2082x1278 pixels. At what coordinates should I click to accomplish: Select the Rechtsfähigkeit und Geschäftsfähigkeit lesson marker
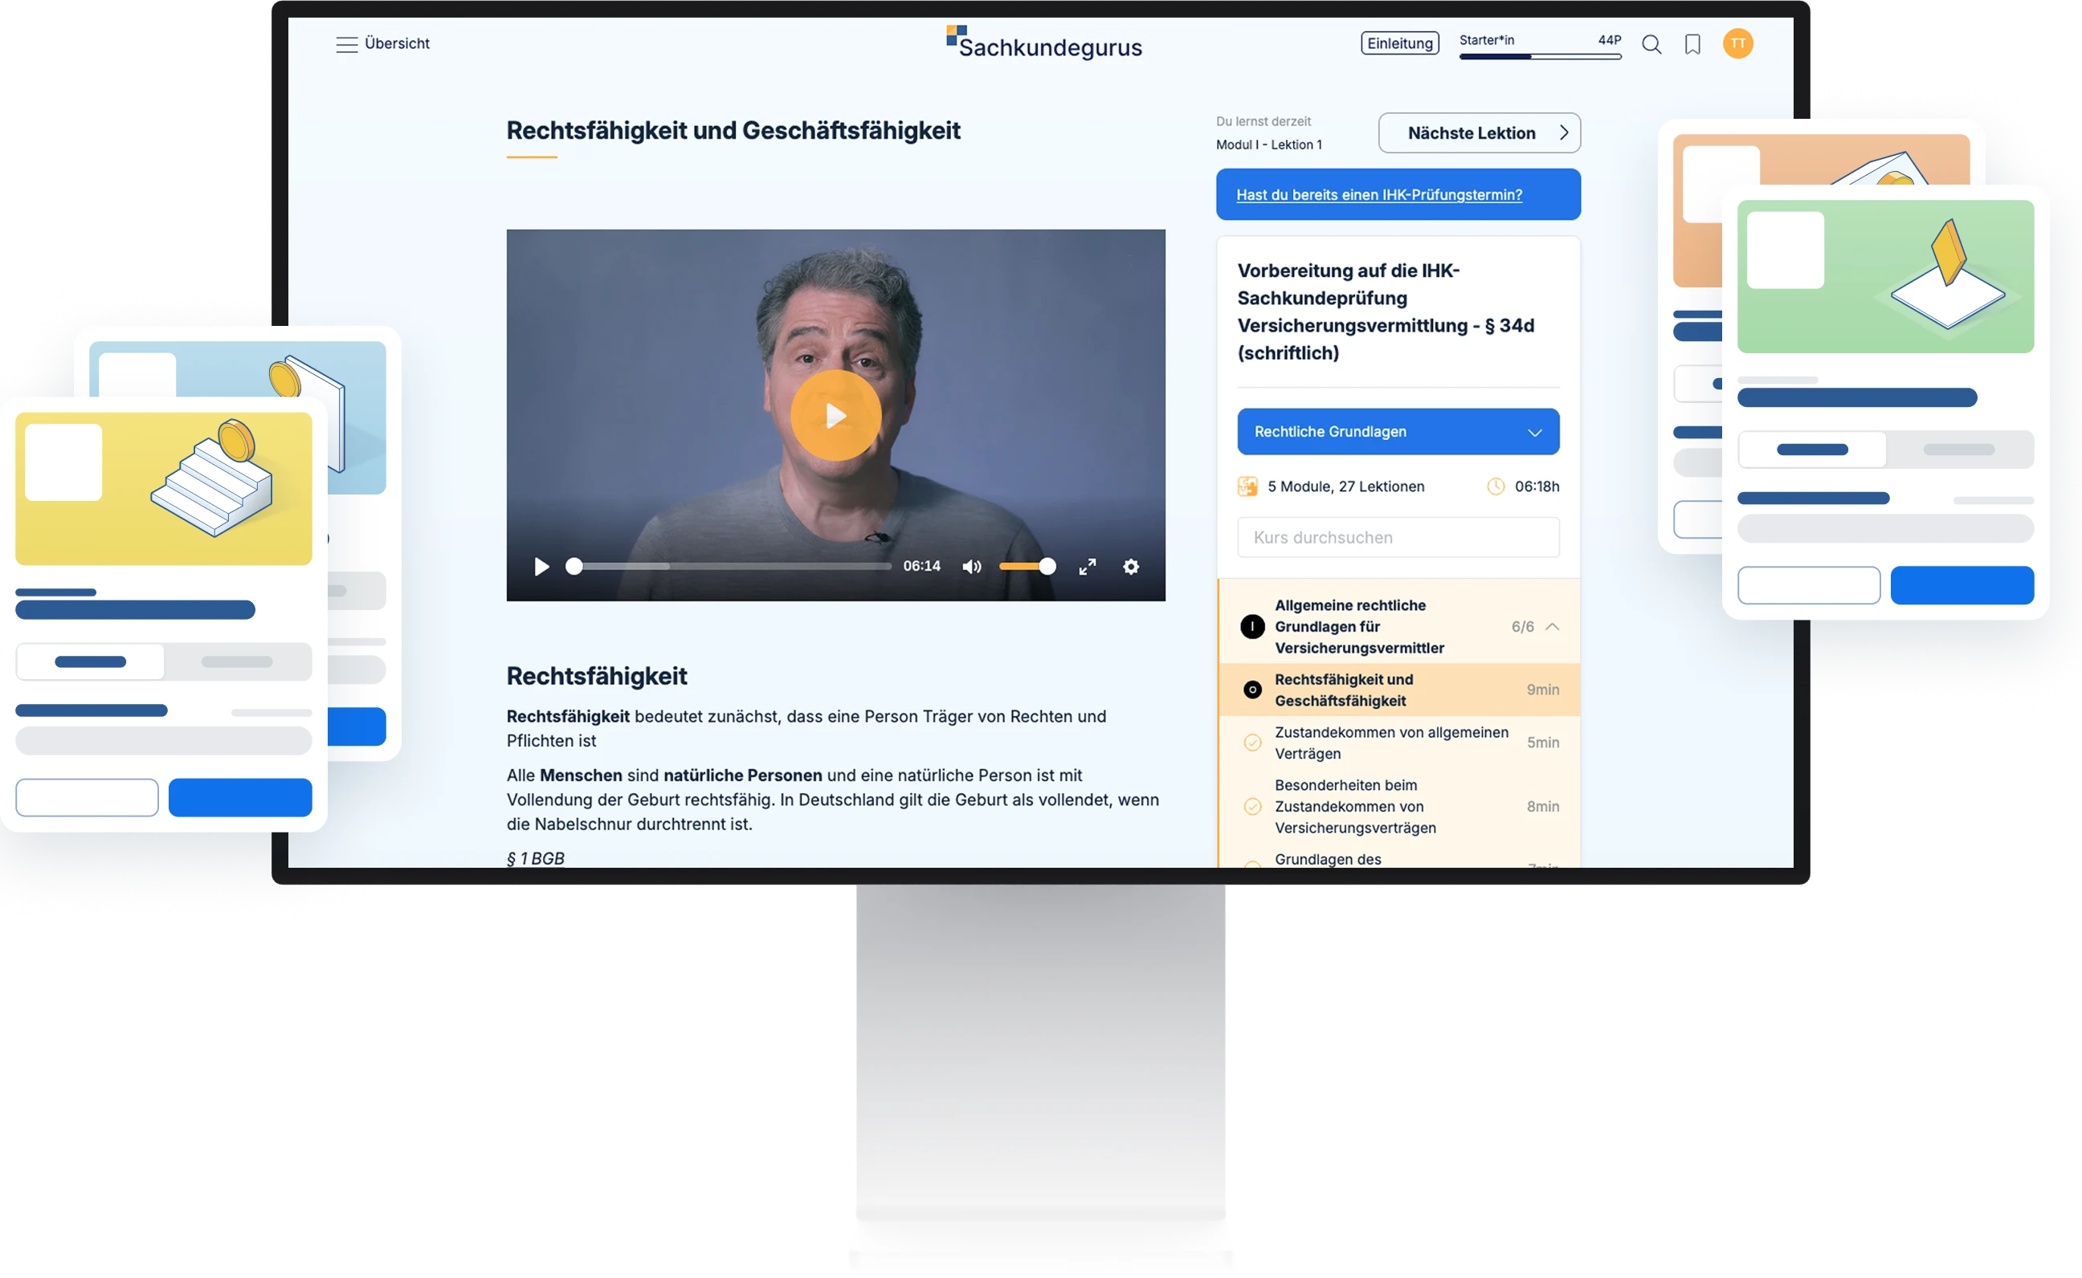(x=1252, y=690)
